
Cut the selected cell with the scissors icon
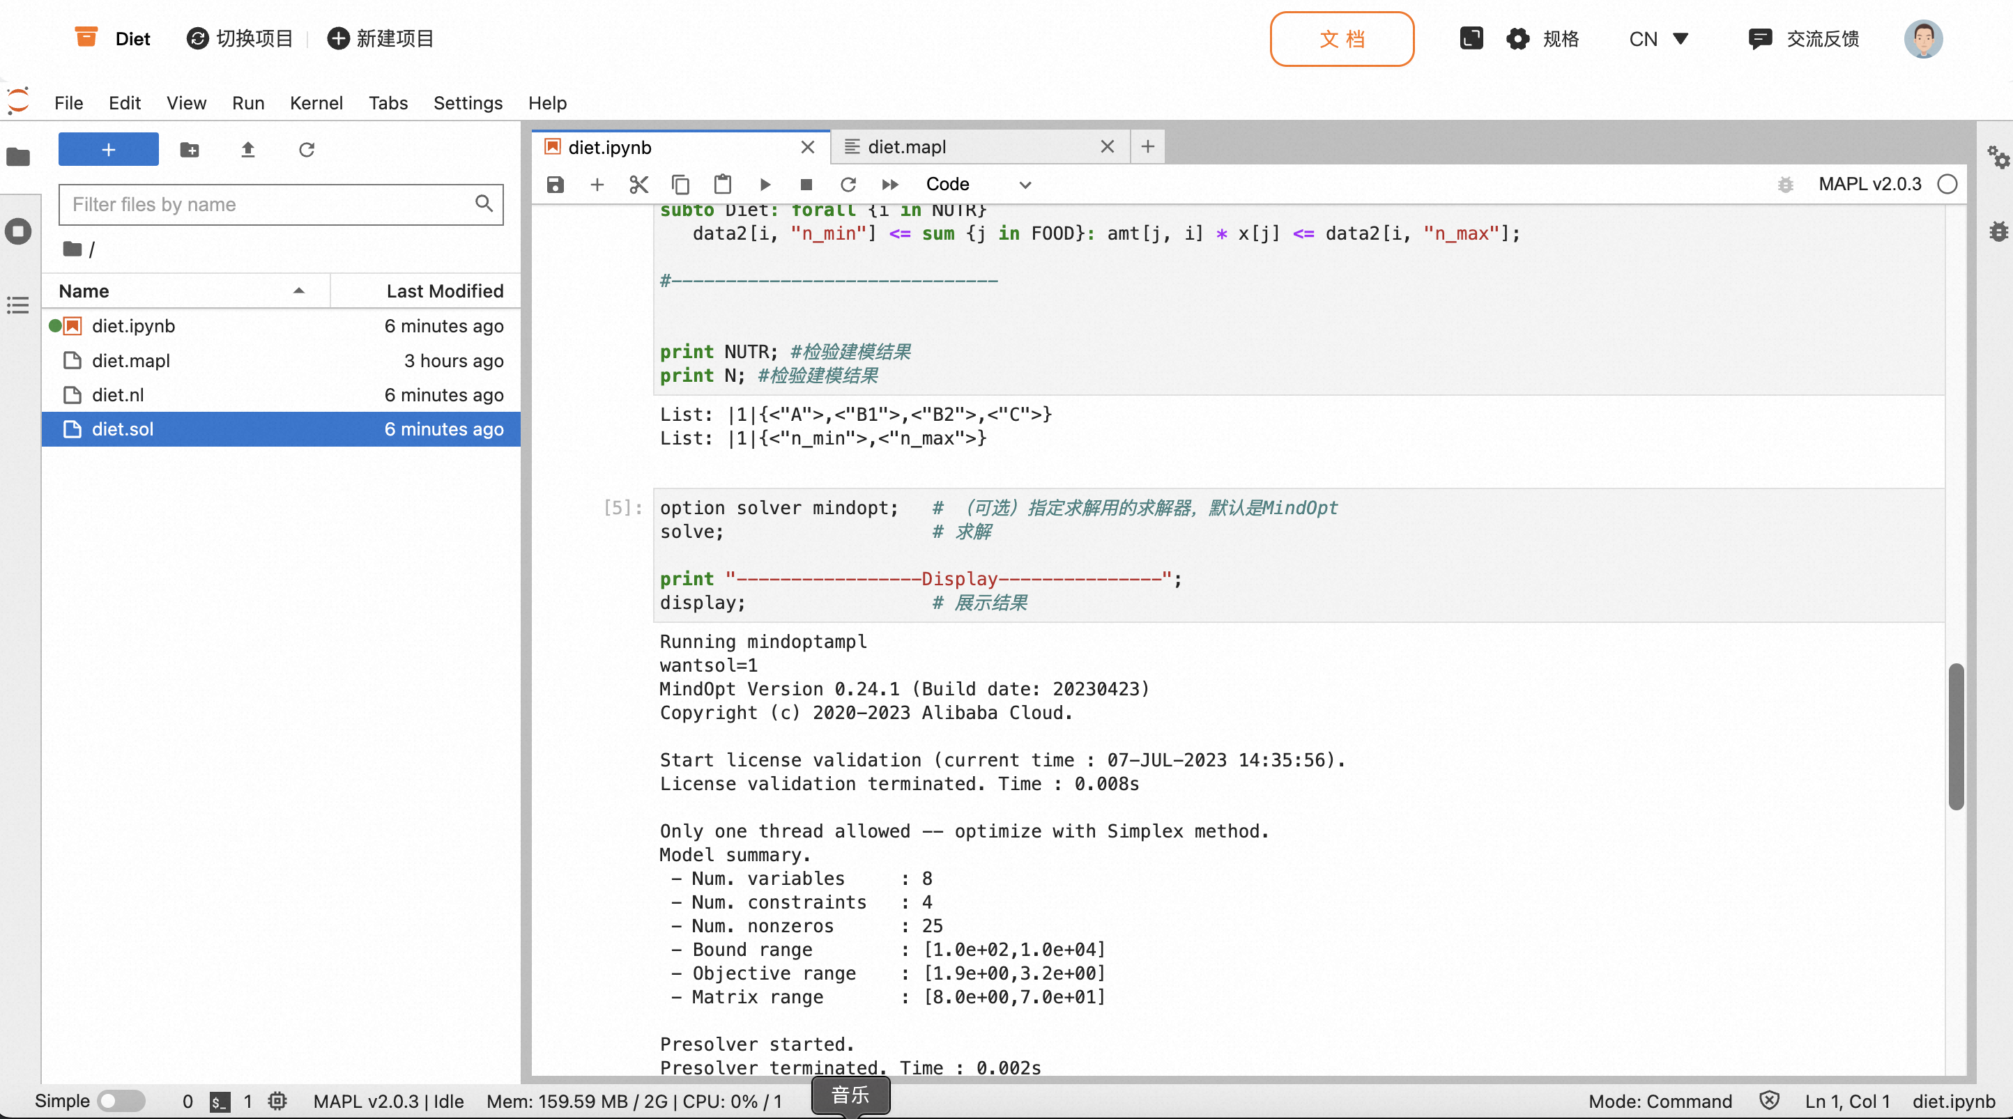point(638,185)
